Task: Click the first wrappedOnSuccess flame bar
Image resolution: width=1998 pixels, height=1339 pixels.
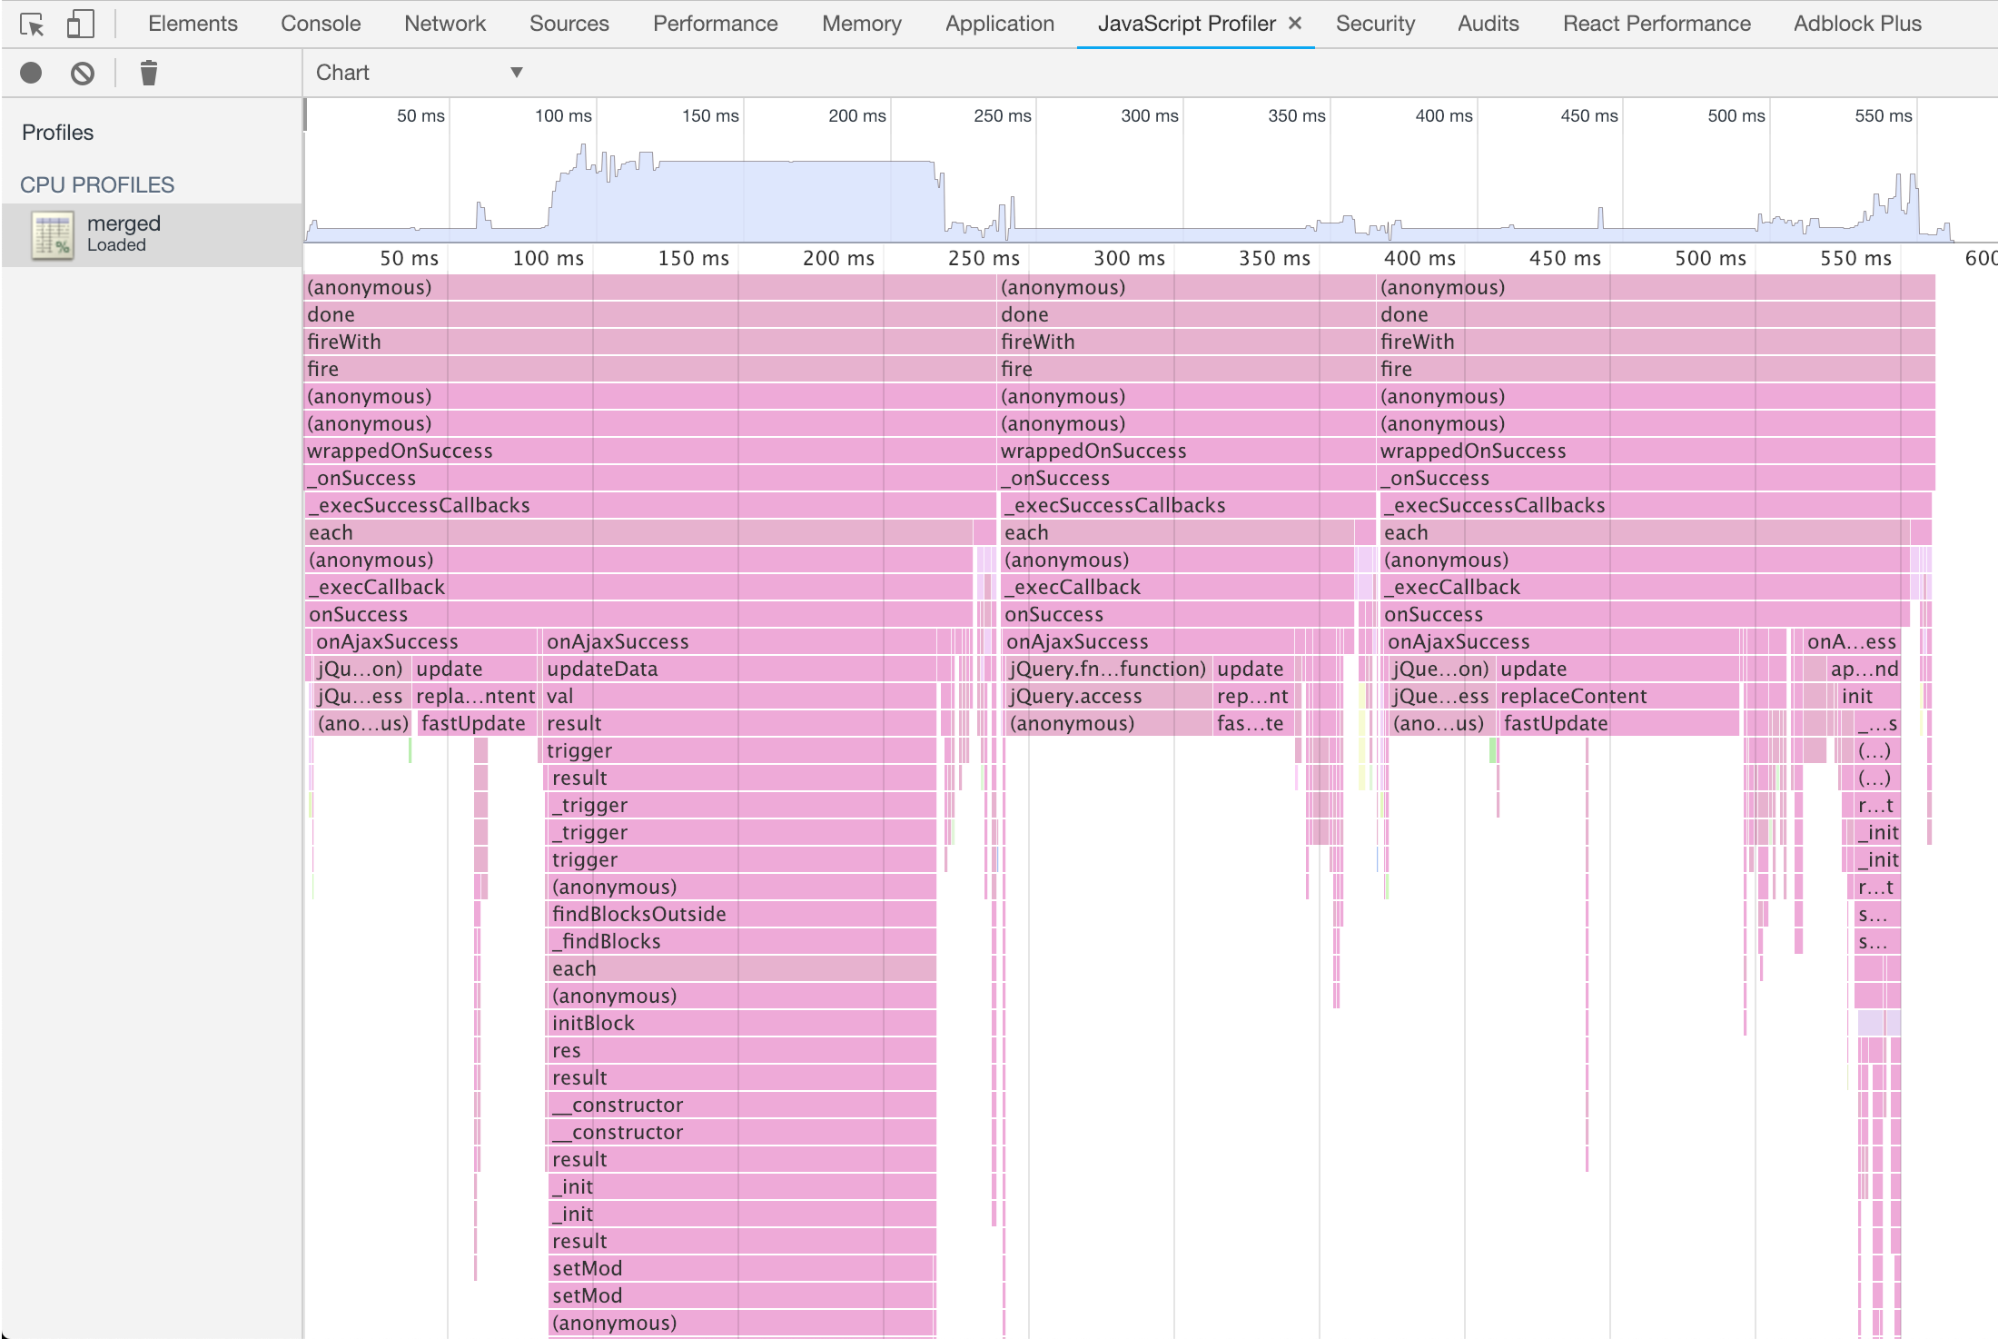Action: pos(650,451)
